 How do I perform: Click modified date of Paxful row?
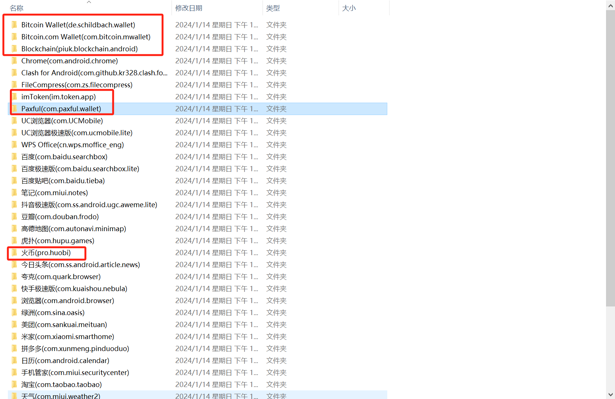[217, 109]
